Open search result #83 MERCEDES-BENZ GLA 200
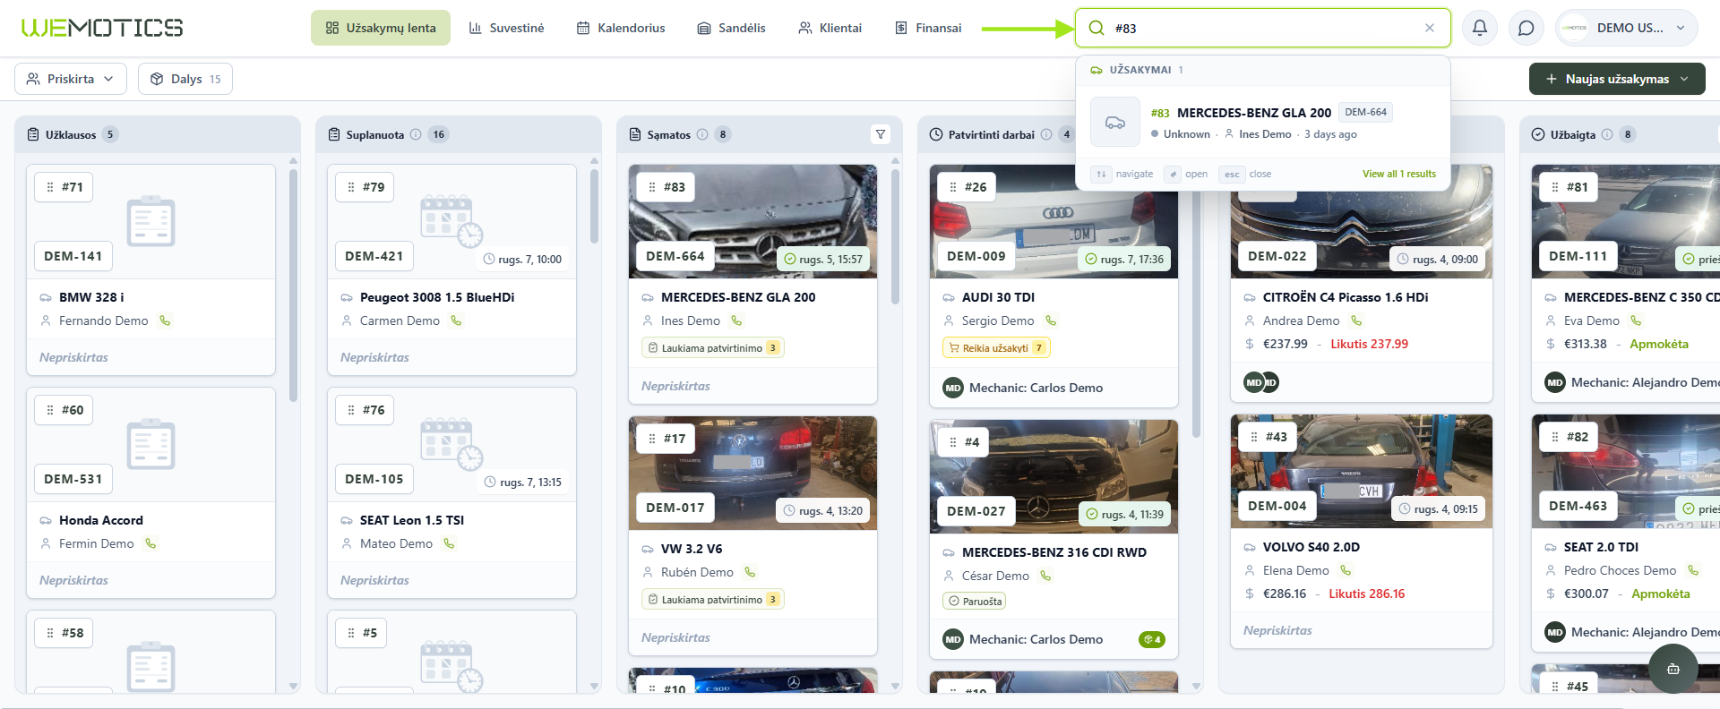The height and width of the screenshot is (709, 1720). point(1262,122)
